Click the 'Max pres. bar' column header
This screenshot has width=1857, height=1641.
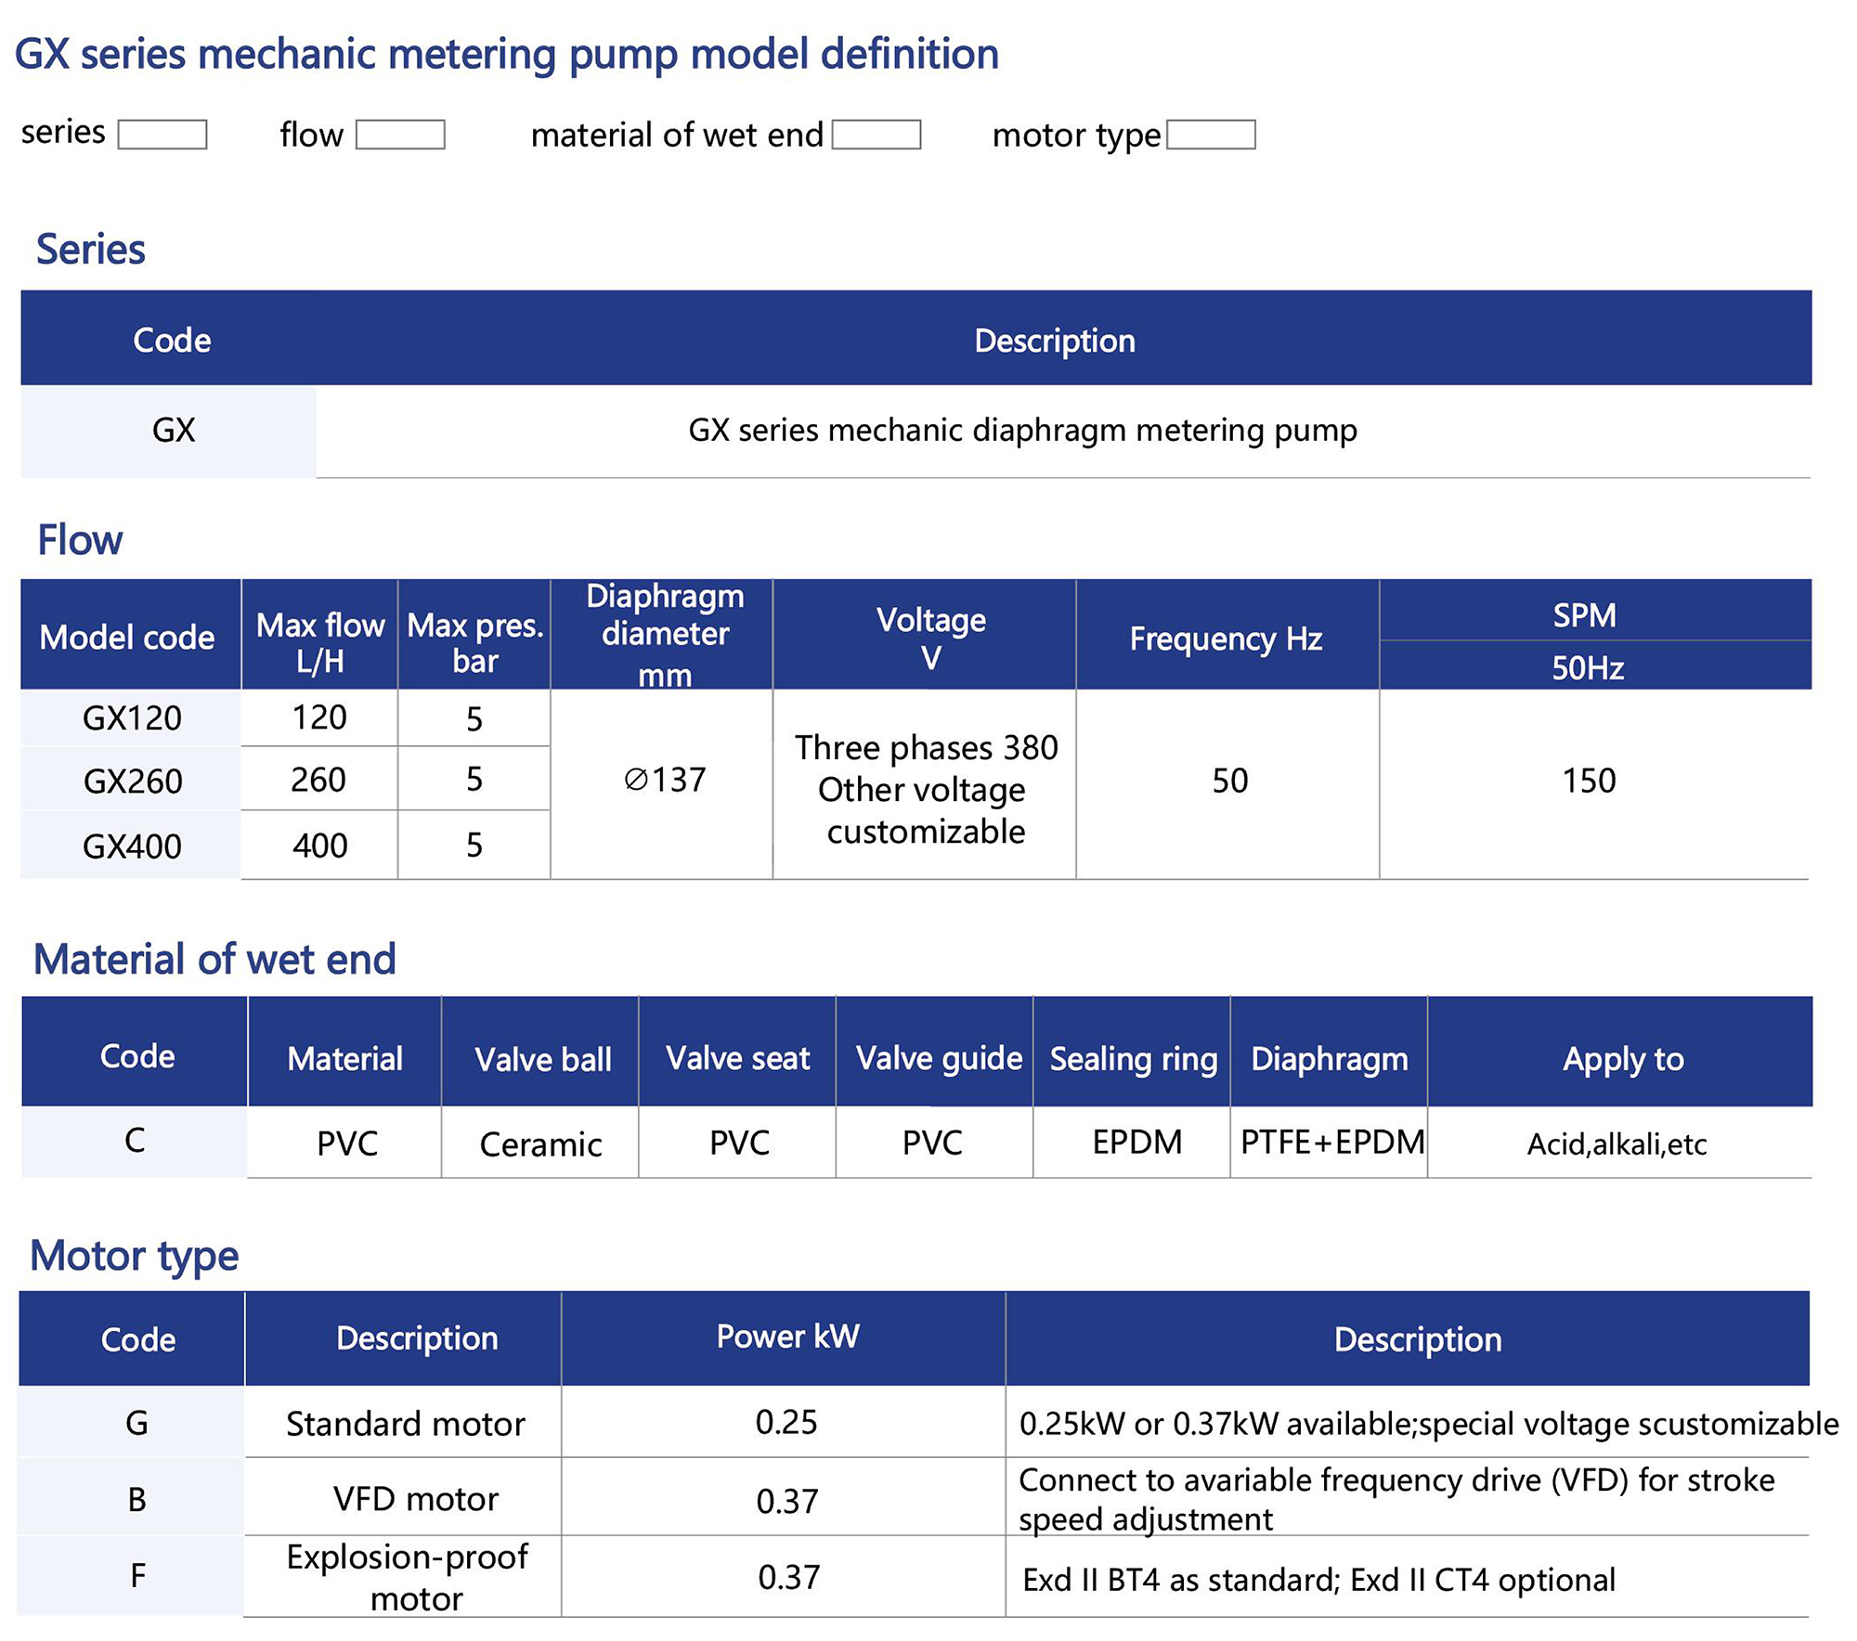click(x=475, y=642)
